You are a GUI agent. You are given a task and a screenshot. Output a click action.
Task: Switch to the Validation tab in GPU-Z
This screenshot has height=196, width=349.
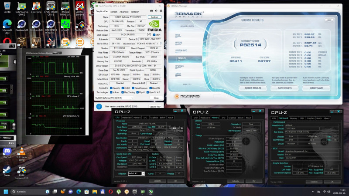[x=135, y=12]
